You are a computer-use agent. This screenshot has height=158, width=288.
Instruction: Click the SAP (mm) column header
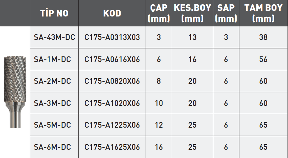coord(226,14)
